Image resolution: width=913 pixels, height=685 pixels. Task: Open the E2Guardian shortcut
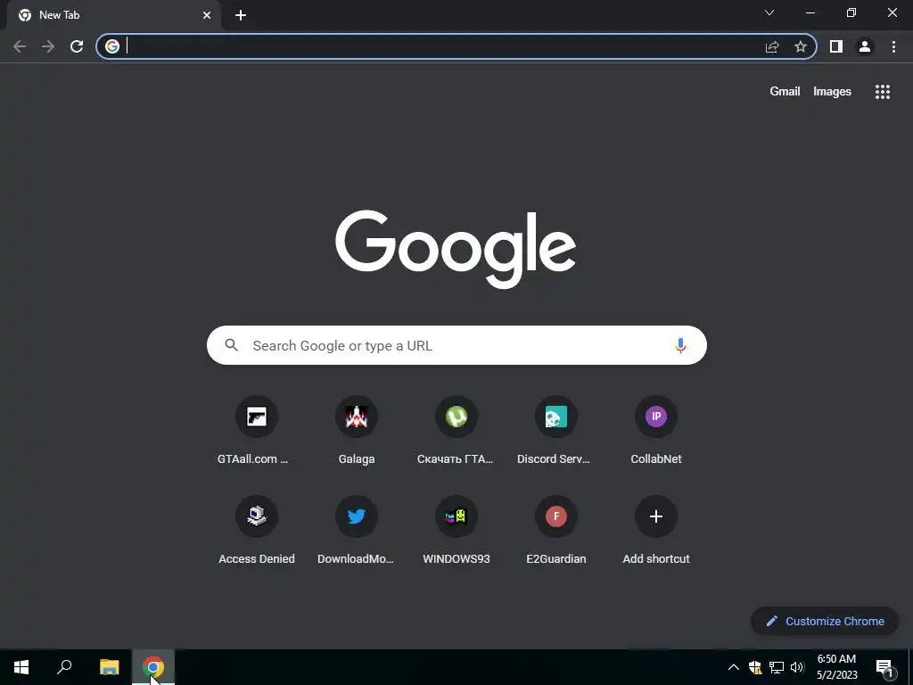tap(556, 531)
